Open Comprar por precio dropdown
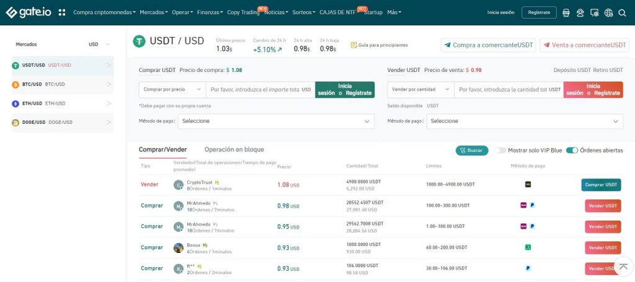This screenshot has width=635, height=282. [x=172, y=89]
